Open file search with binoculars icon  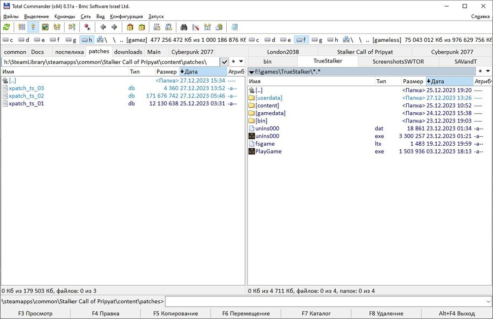point(184,27)
